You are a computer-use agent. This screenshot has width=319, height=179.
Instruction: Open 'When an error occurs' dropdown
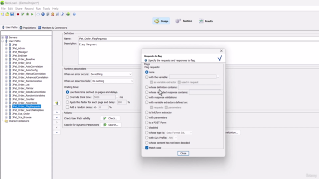pos(111,74)
